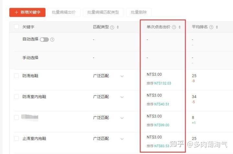233x154 pixels.
Task: Click average rank value 34
Action: click(194, 97)
